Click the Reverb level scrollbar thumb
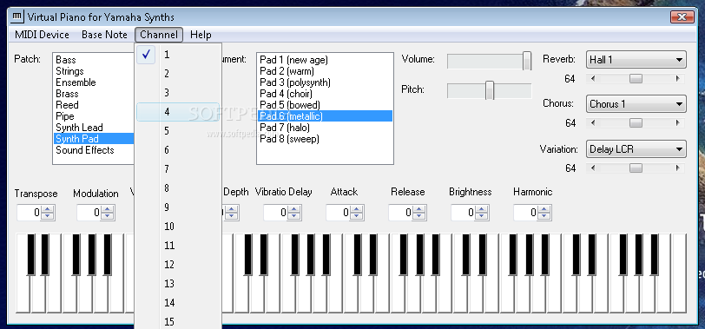705x329 pixels. (636, 79)
